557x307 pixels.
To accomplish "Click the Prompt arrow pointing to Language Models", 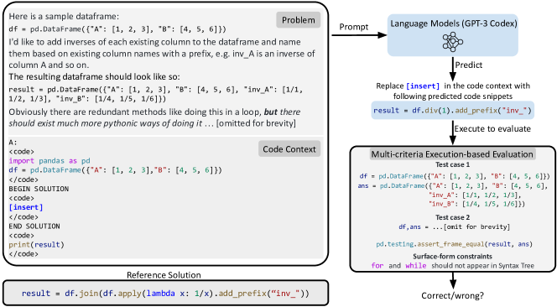I will (359, 35).
